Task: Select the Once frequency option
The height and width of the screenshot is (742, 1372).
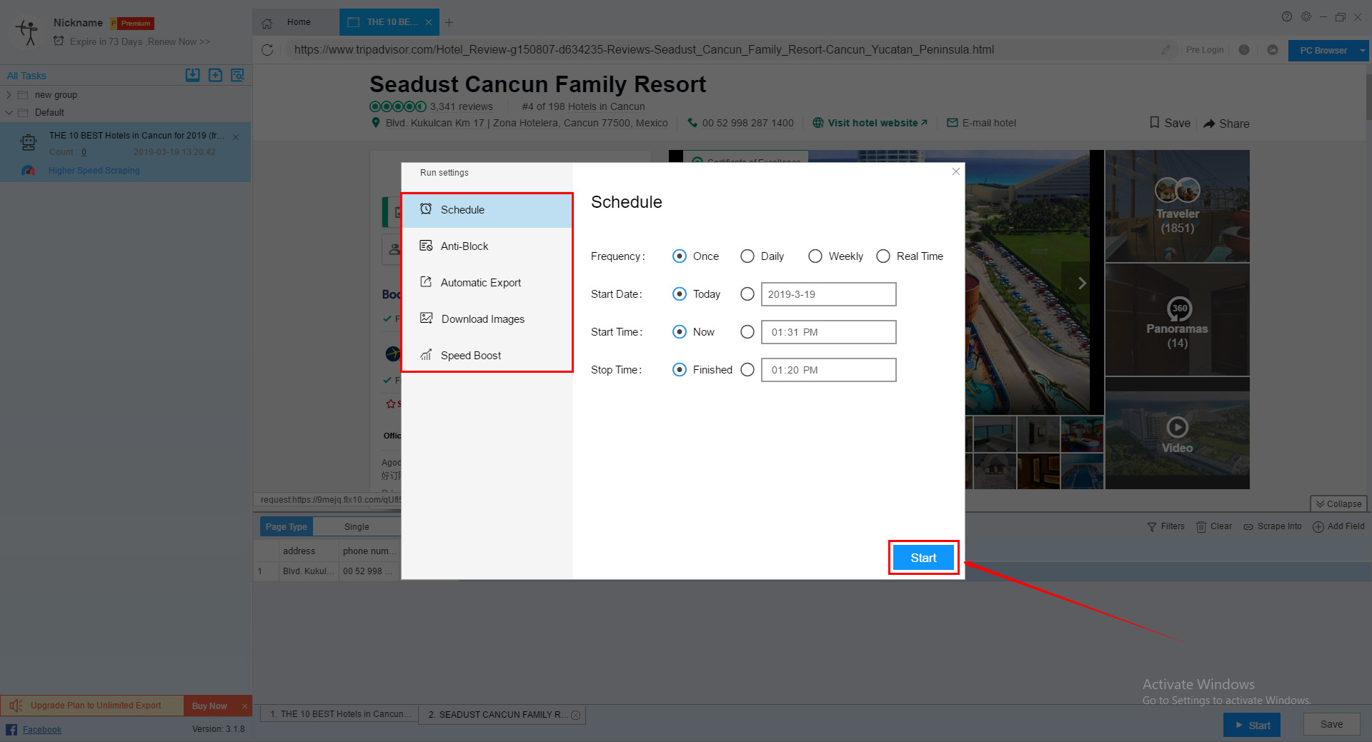Action: coord(680,256)
